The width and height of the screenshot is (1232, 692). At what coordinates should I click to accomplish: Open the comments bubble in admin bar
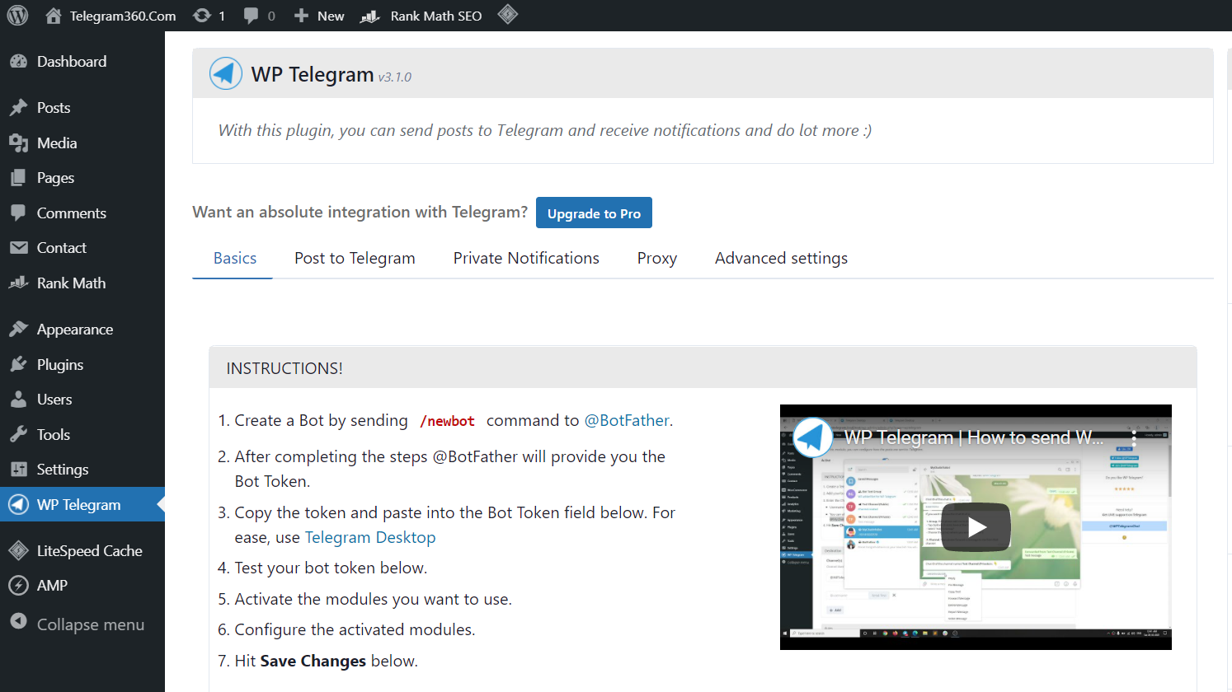(259, 16)
